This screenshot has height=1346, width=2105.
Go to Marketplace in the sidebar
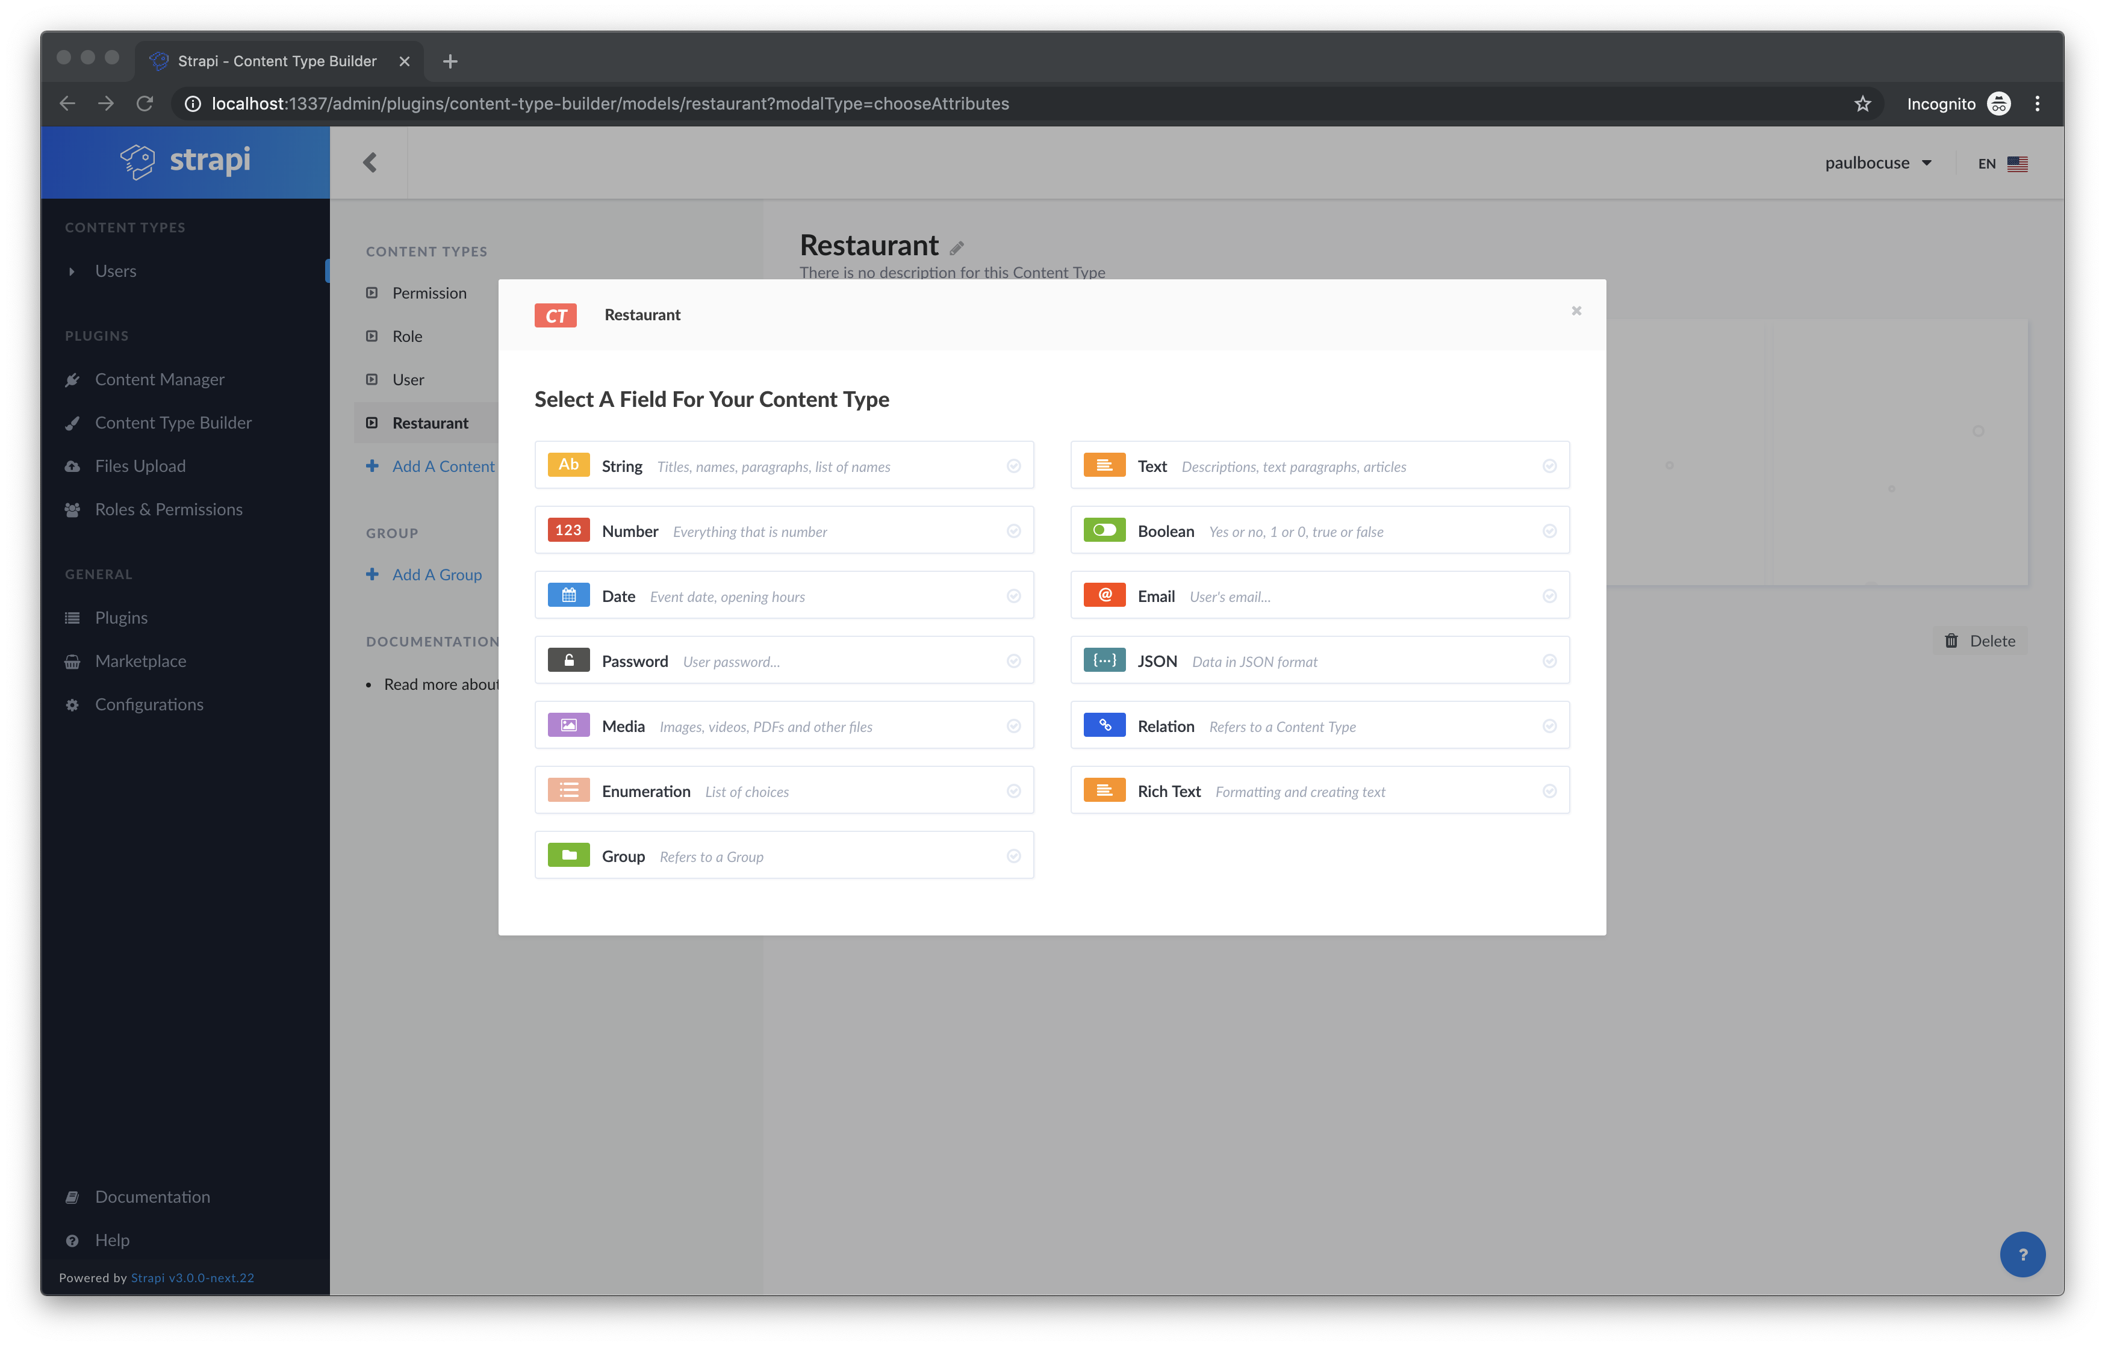pos(140,661)
